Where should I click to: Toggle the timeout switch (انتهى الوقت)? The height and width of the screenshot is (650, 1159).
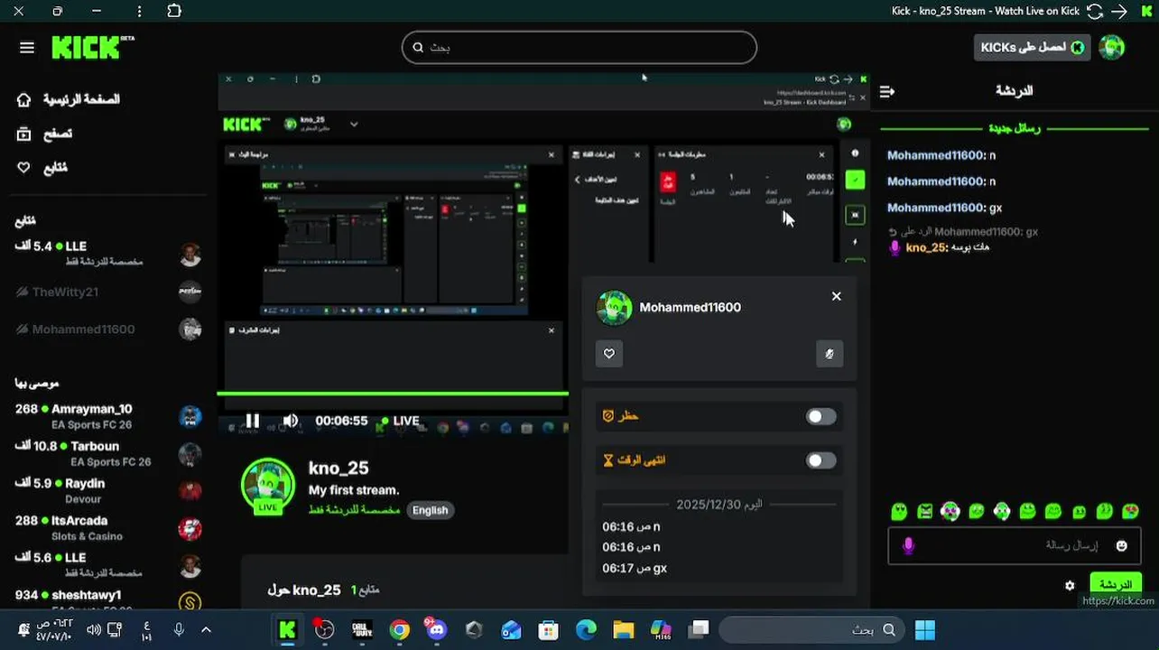[x=821, y=460]
